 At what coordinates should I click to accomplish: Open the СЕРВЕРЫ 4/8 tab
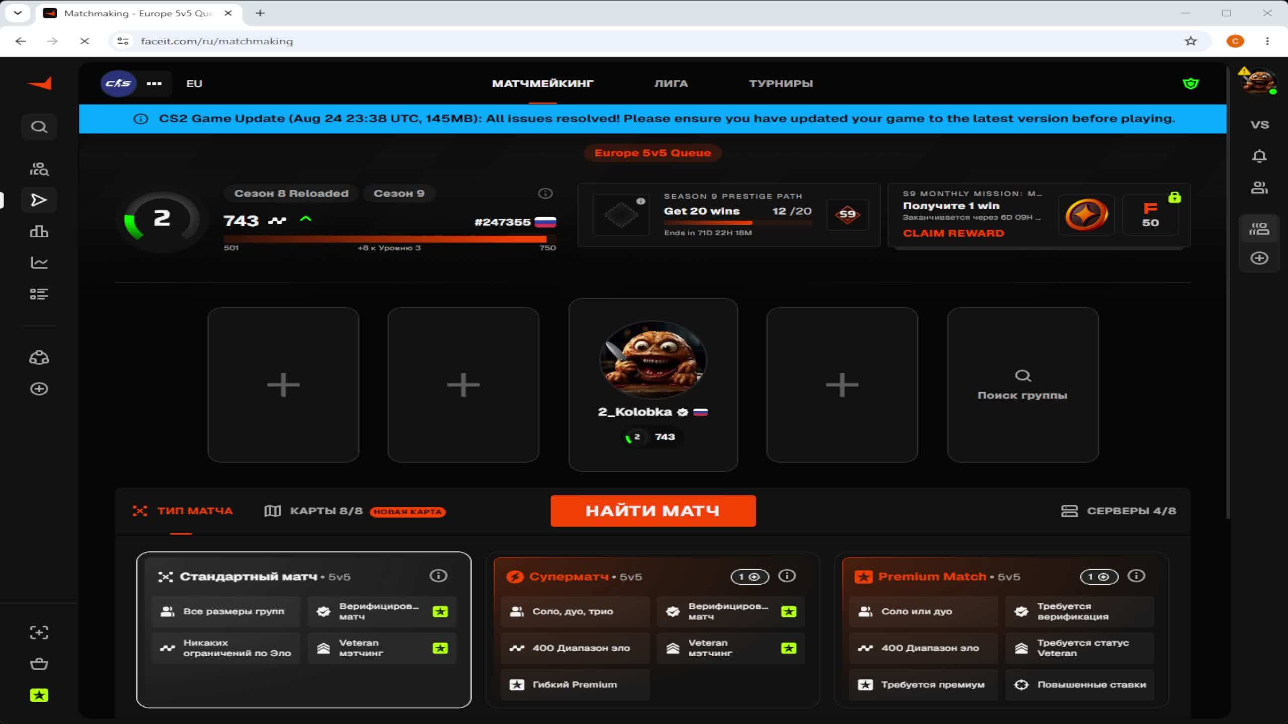1118,511
